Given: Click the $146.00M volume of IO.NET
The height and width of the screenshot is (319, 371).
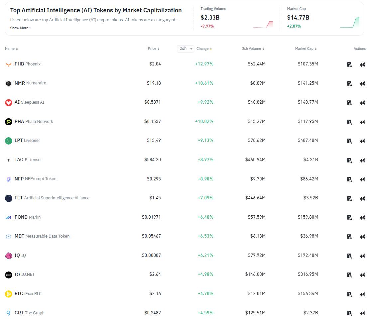Looking at the screenshot, I should [255, 274].
